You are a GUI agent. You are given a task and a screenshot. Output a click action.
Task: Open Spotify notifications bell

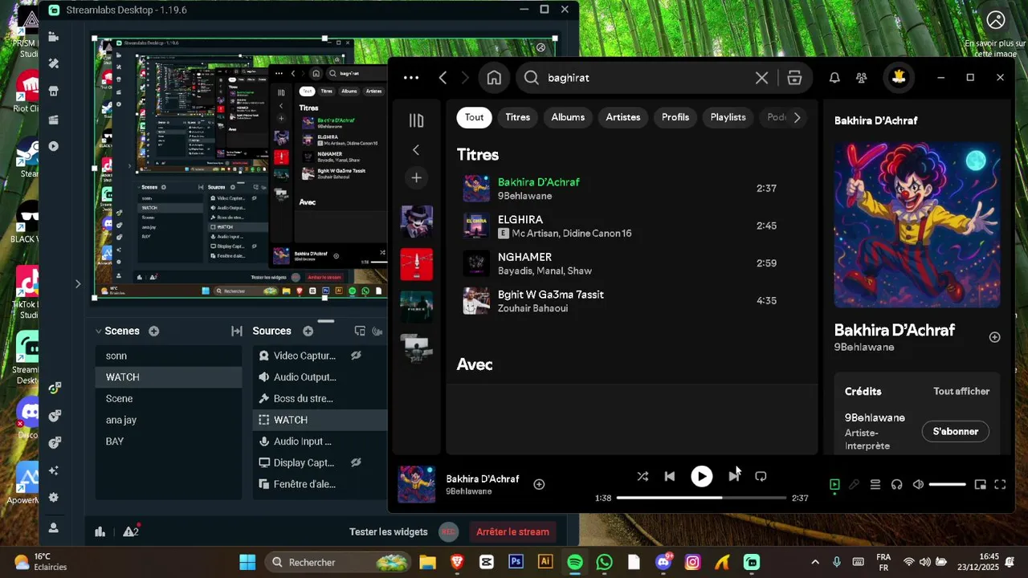pyautogui.click(x=834, y=78)
